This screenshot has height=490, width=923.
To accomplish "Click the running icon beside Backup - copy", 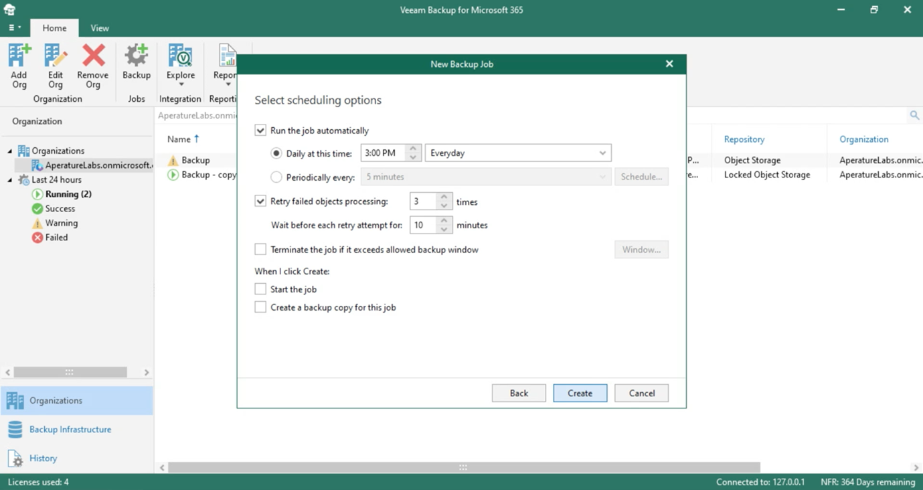I will [173, 175].
